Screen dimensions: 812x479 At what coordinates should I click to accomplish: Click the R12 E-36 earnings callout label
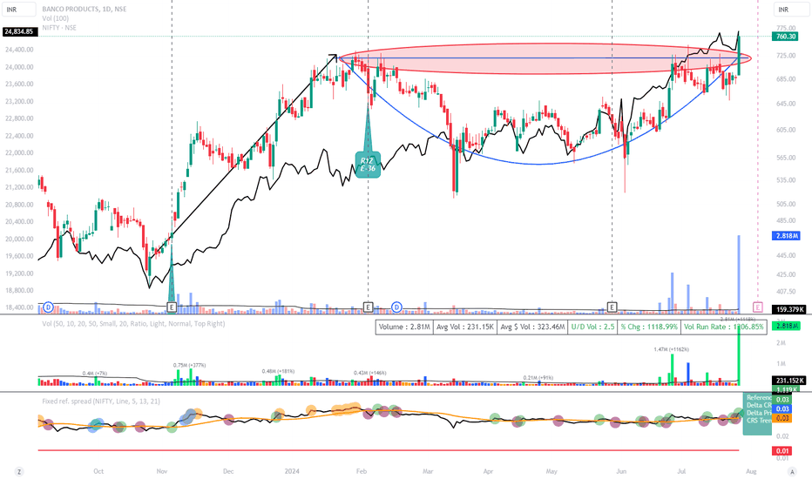tap(368, 165)
